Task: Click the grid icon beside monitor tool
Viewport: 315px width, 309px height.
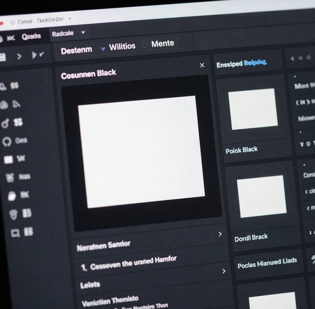Action: (x=29, y=231)
